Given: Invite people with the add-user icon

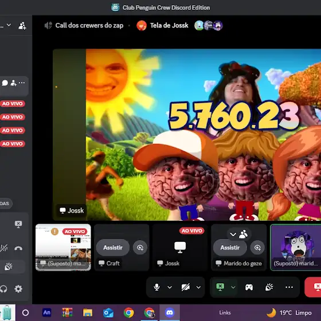Looking at the screenshot, I should point(22,26).
